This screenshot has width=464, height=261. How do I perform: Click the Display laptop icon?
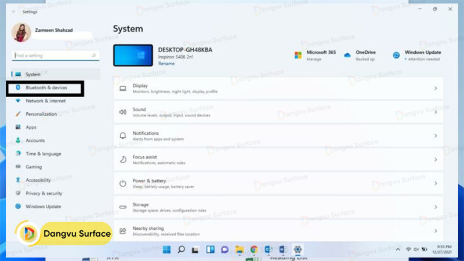[x=123, y=89]
